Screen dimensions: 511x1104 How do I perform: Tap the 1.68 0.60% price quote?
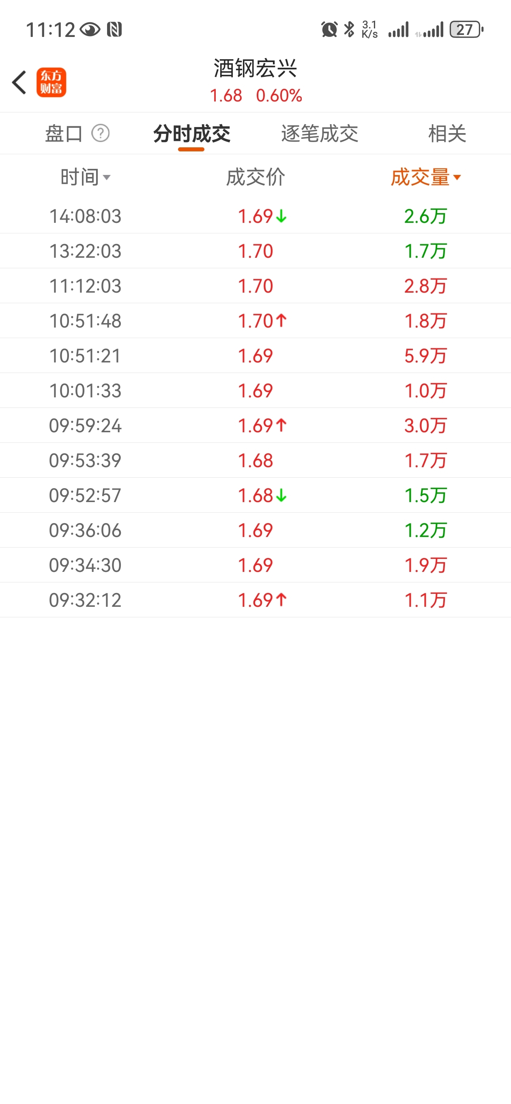(255, 95)
